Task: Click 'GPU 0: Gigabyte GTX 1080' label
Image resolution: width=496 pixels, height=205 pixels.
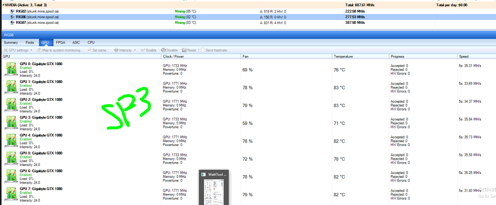Action: pyautogui.click(x=41, y=64)
